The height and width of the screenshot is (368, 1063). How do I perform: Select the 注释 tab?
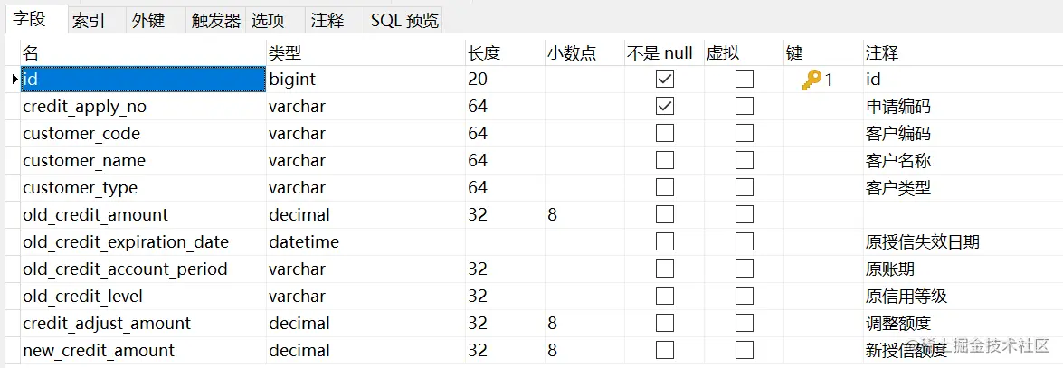(327, 21)
